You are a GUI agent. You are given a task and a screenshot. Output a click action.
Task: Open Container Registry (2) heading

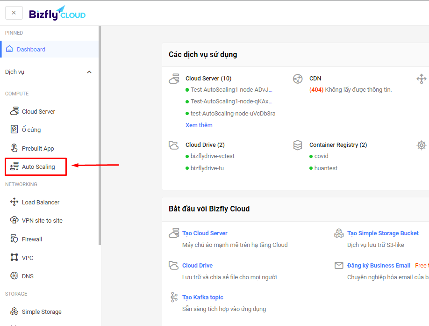tap(338, 145)
